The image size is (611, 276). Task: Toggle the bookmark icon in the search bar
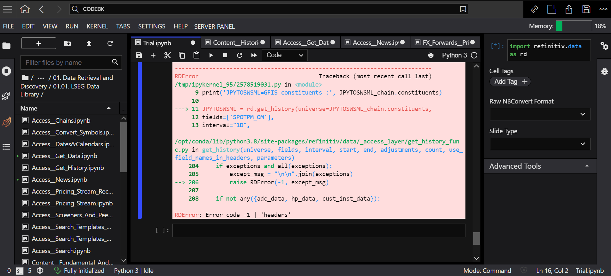[x=463, y=9]
